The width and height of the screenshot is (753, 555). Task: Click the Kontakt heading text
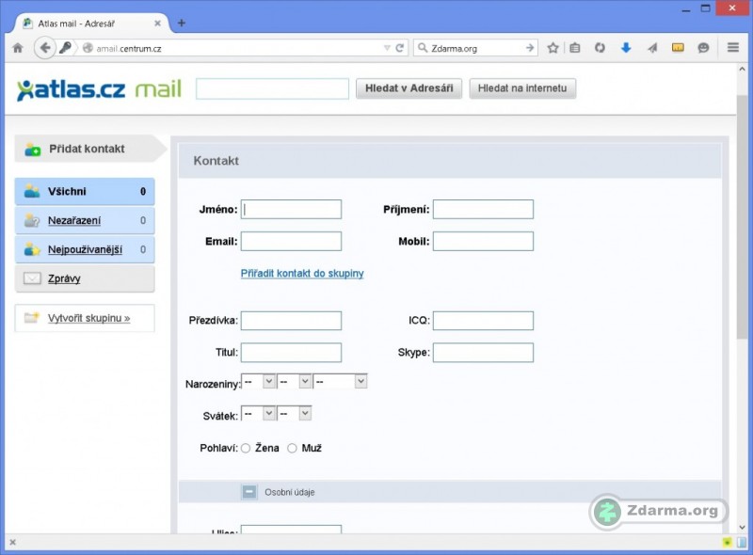(216, 161)
